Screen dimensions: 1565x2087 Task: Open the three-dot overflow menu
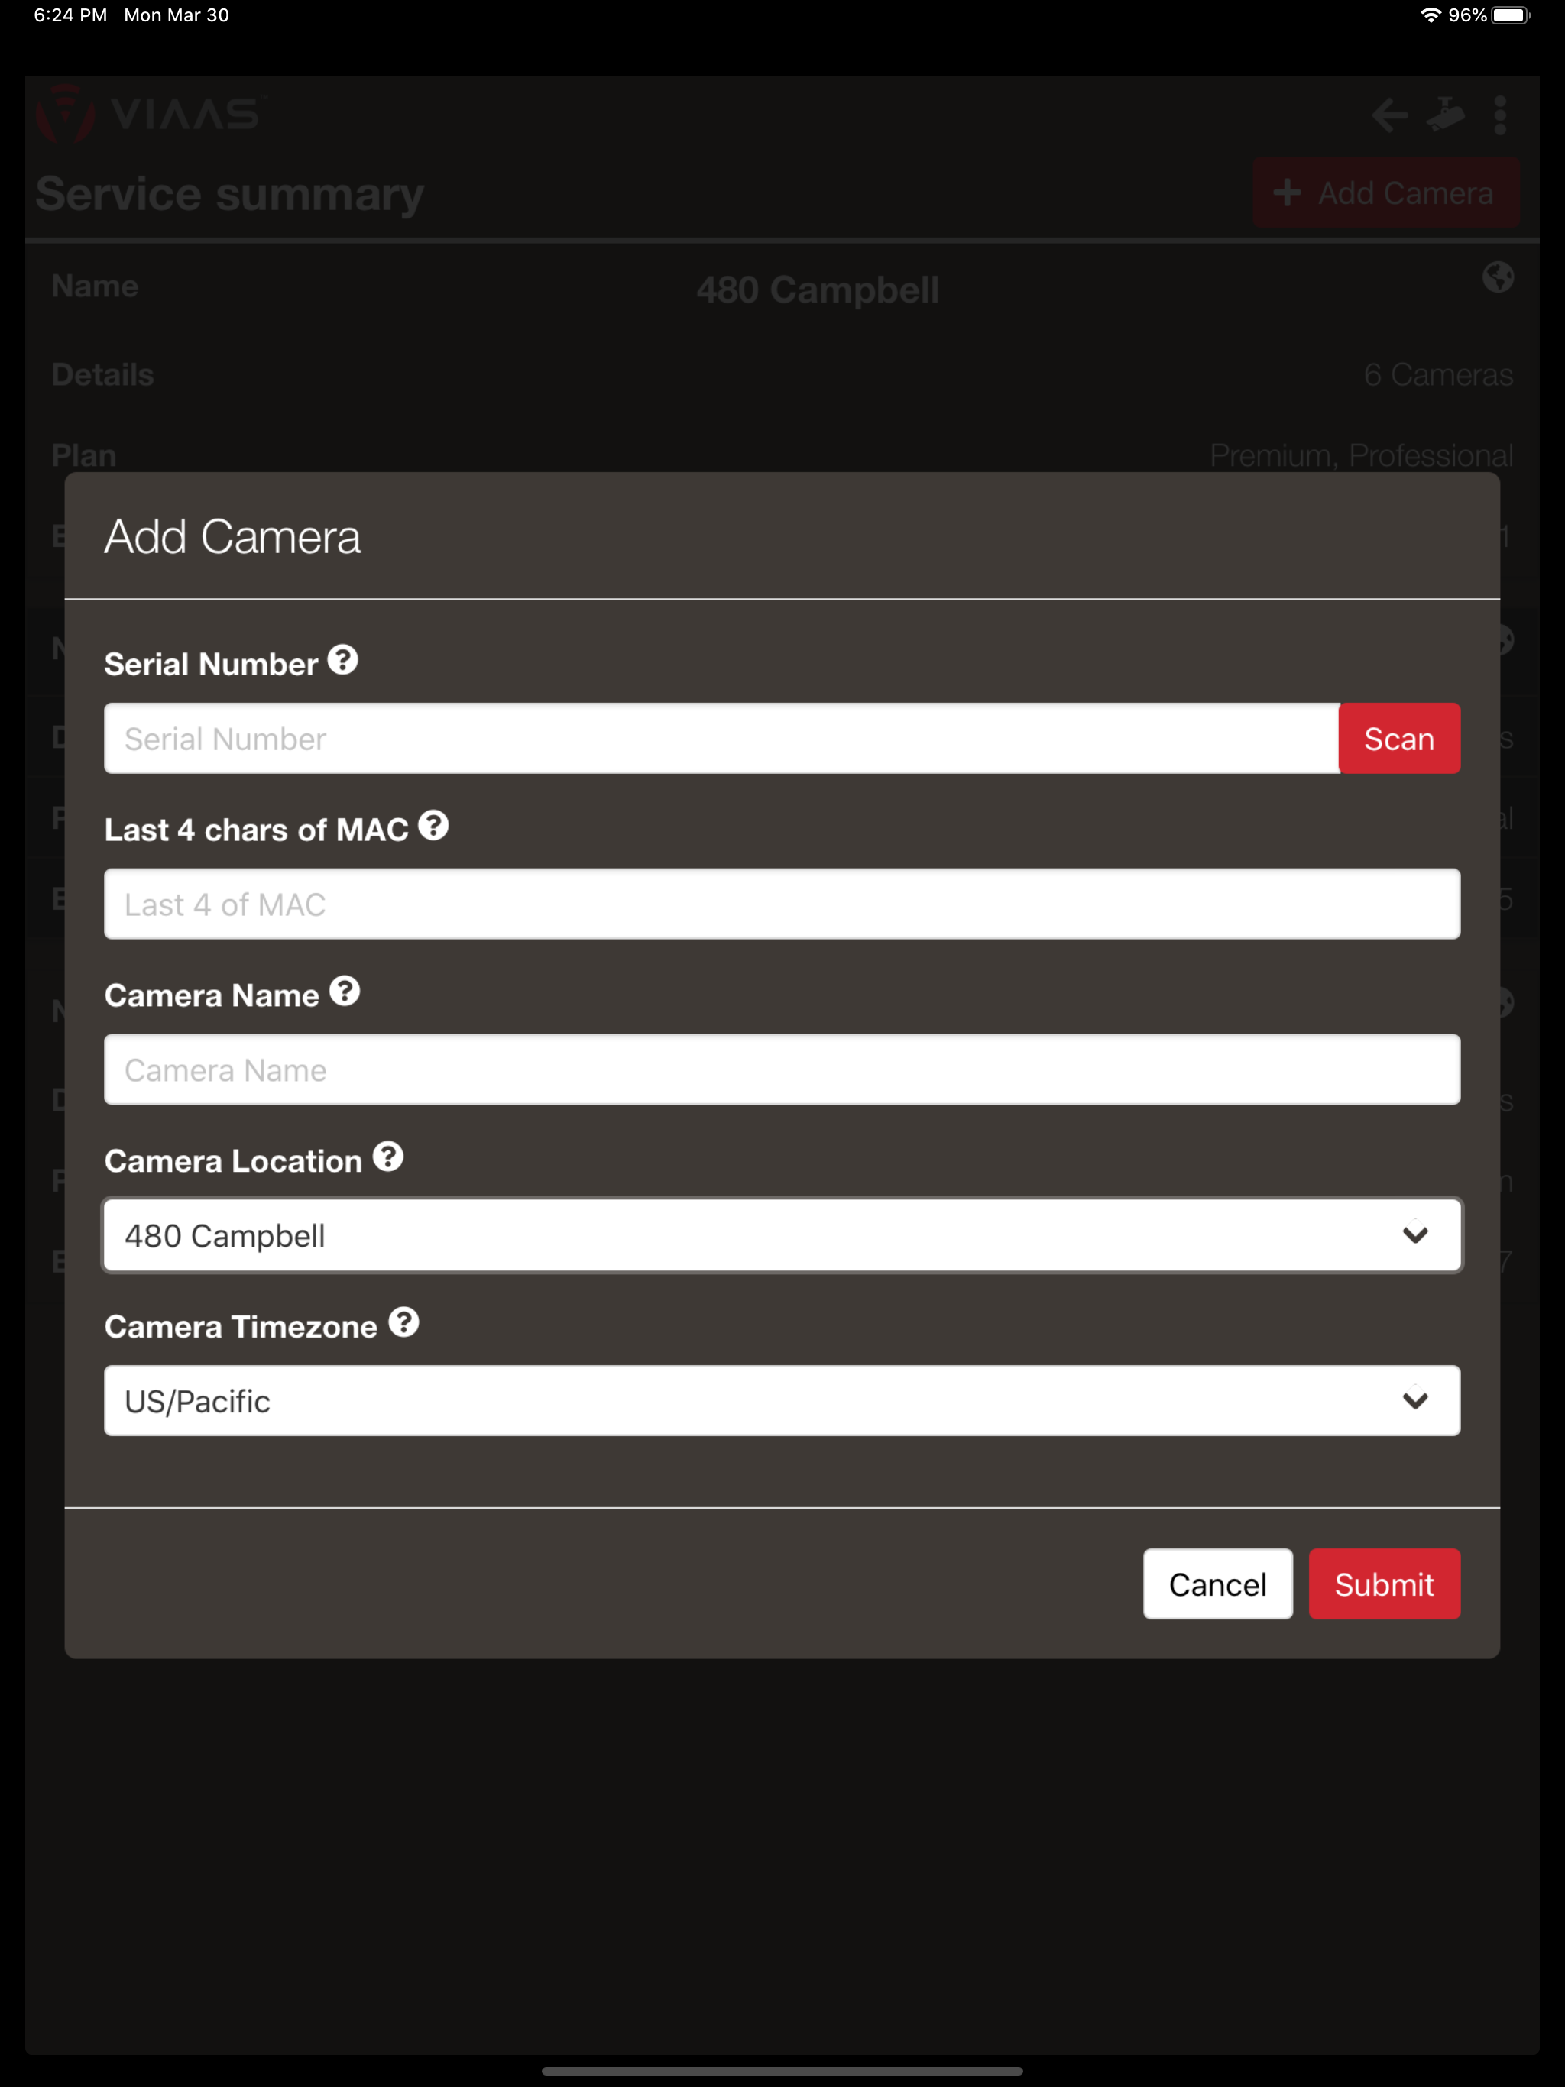pos(1500,115)
